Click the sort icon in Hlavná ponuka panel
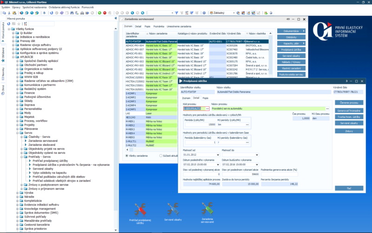Image resolution: width=372 pixels, height=233 pixels. pos(26,24)
